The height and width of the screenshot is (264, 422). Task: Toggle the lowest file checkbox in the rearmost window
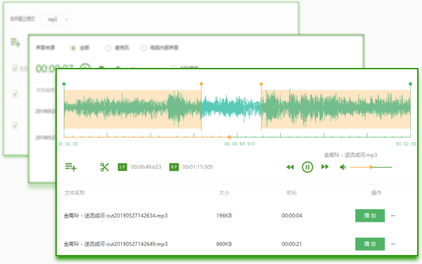pyautogui.click(x=15, y=125)
